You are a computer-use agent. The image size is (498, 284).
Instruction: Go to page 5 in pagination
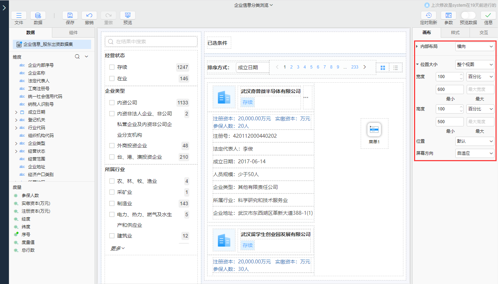coord(311,67)
